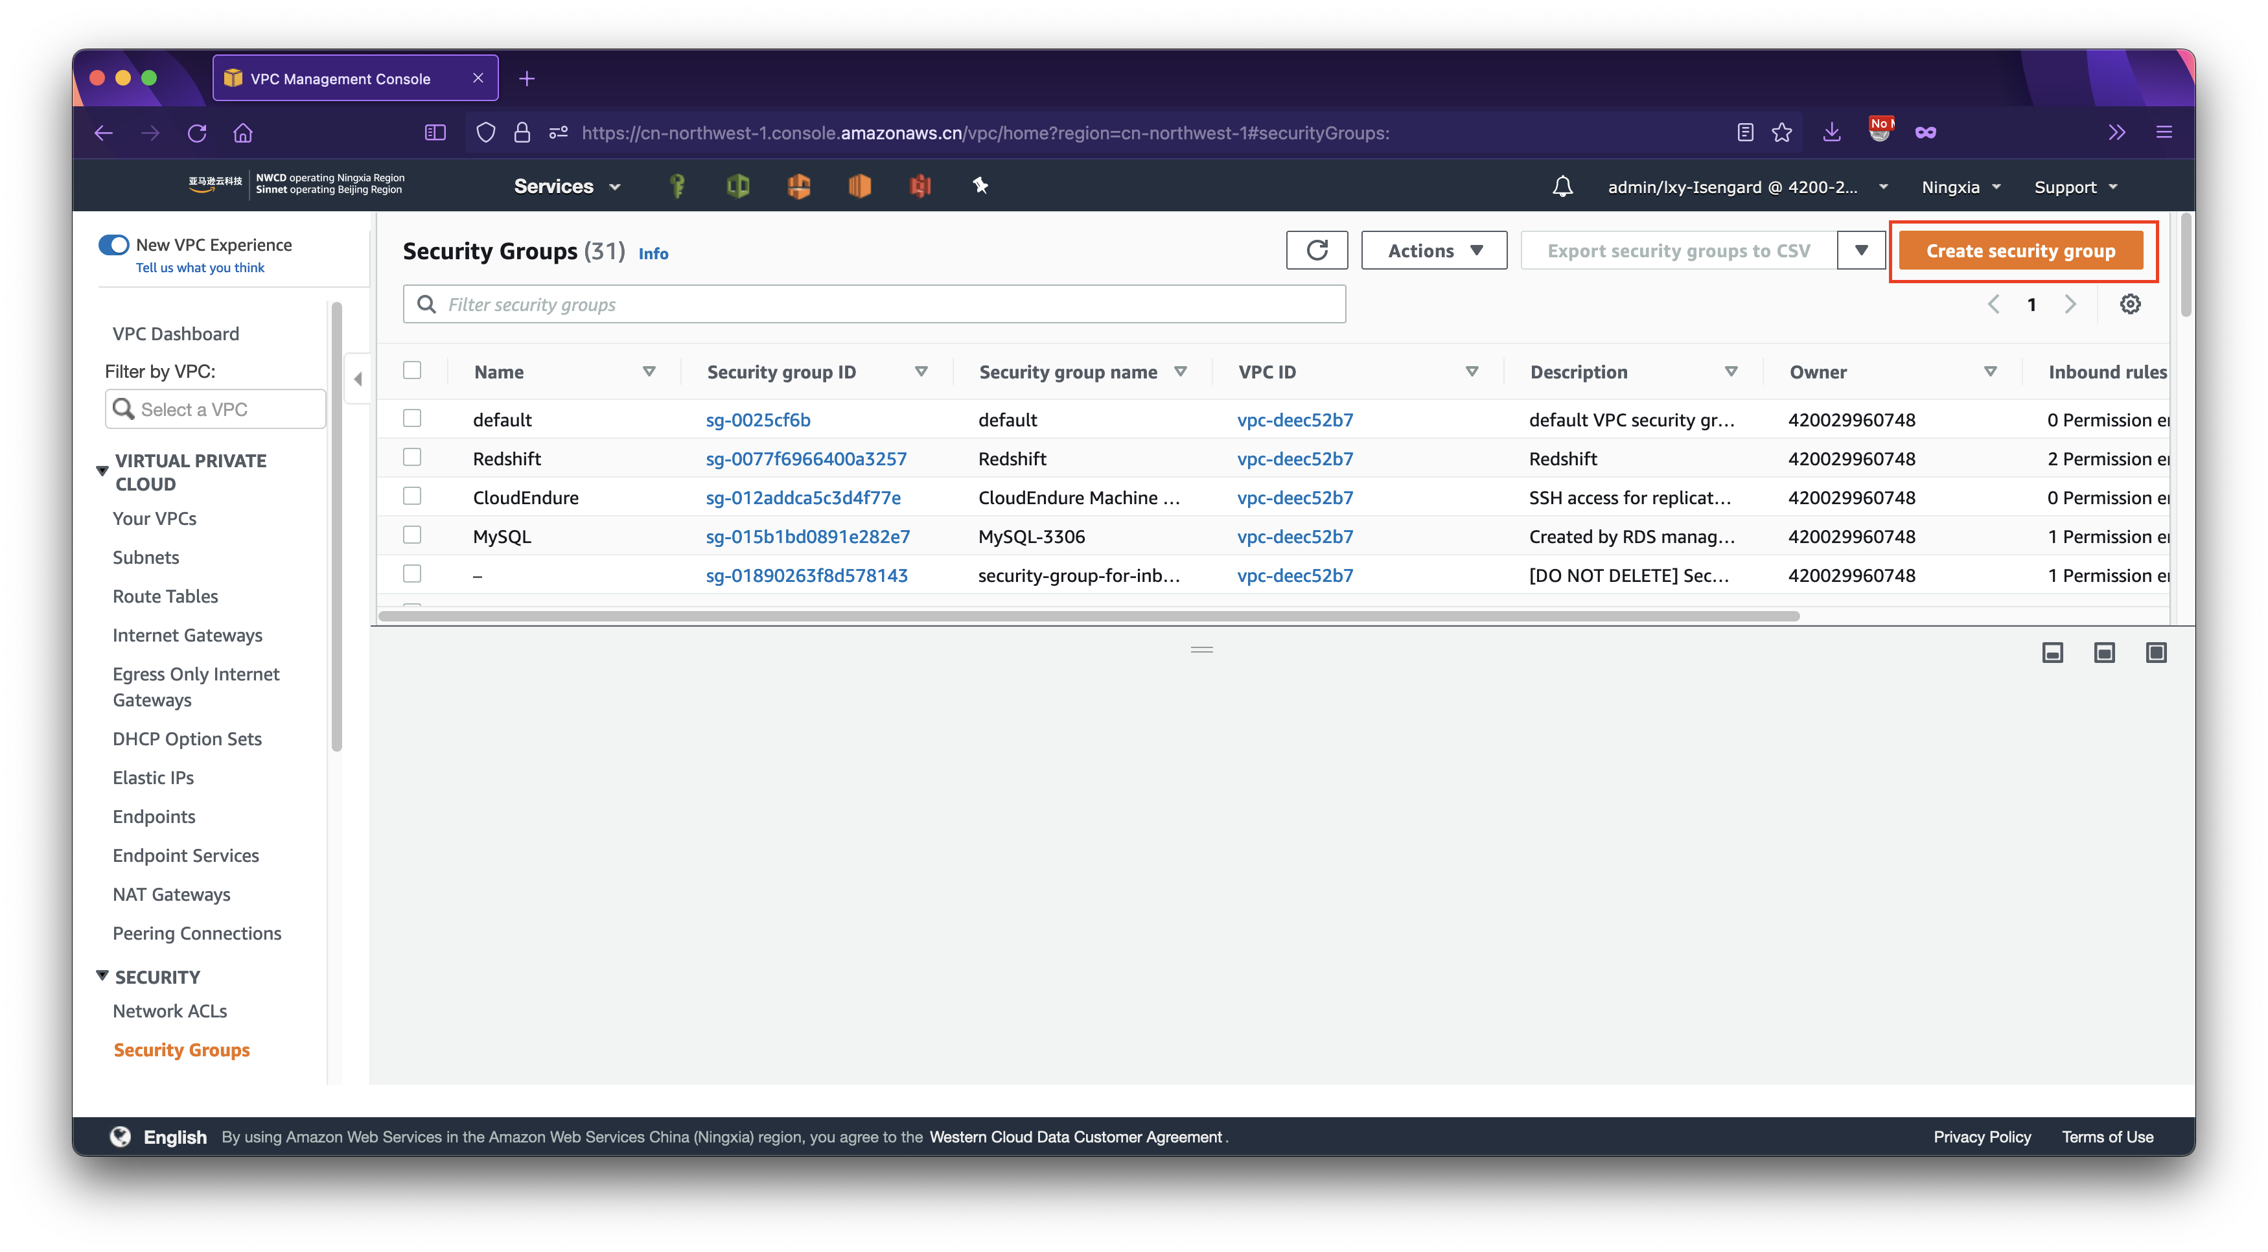Select all security groups header checkbox

pyautogui.click(x=412, y=371)
